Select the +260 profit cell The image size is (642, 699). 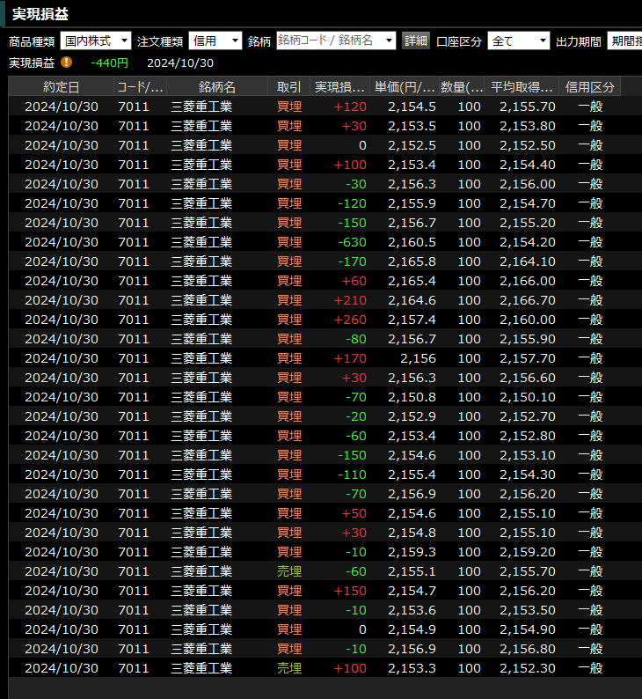(350, 320)
